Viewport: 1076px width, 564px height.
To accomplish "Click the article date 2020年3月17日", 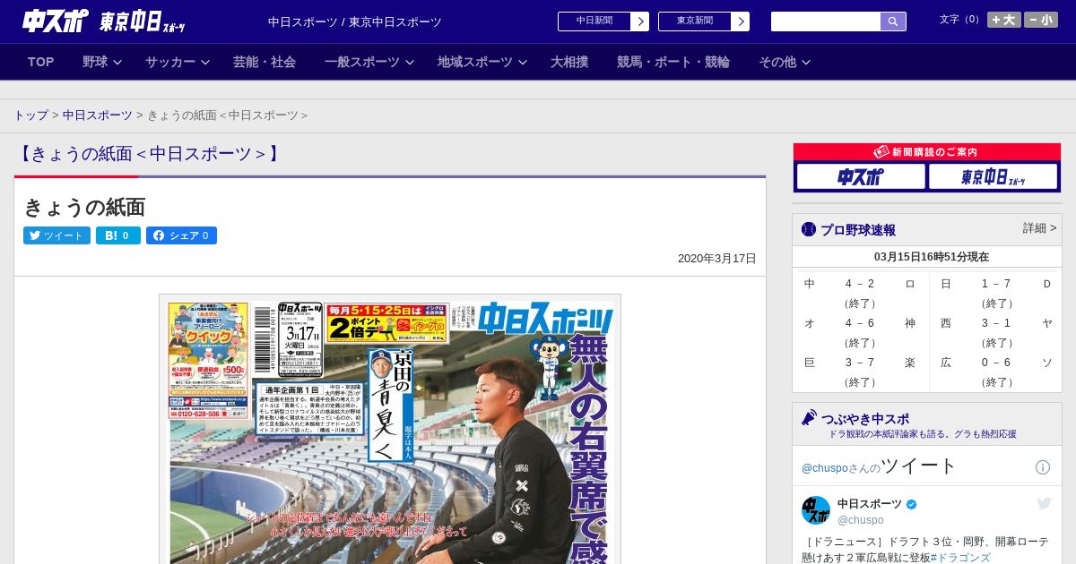I will [717, 259].
